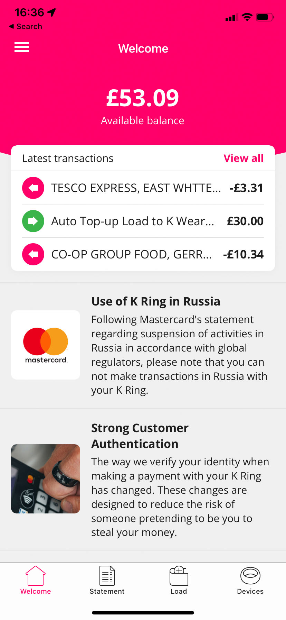Screen dimensions: 286x620
Task: Tap the Co-op Group Food arrow icon
Action: [33, 254]
